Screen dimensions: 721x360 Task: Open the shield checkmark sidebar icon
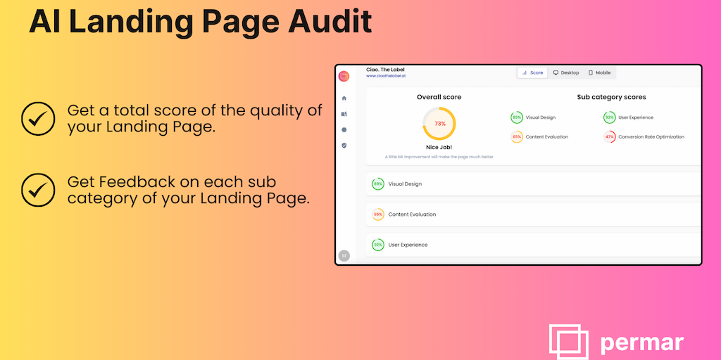point(344,146)
